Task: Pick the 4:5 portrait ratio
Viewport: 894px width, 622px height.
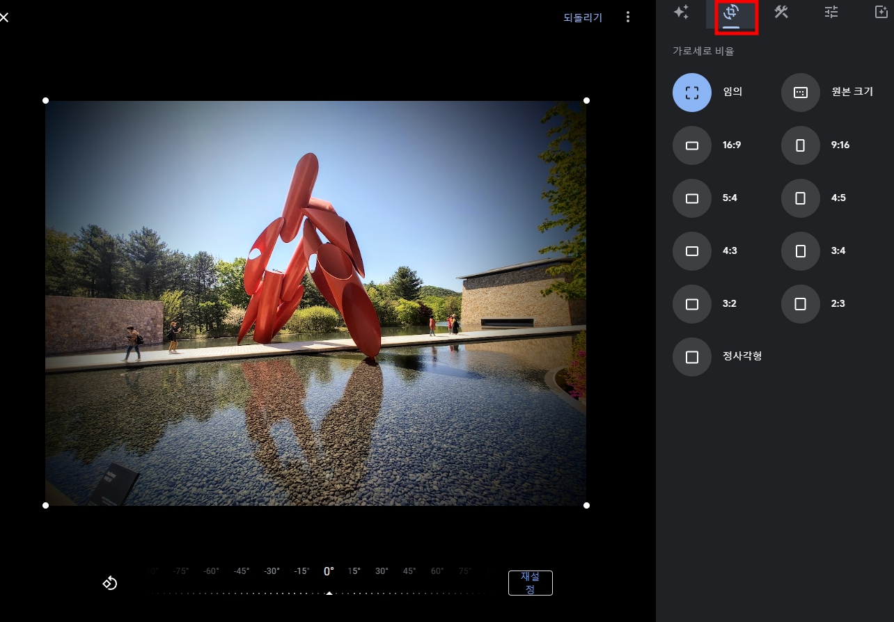Action: point(801,198)
